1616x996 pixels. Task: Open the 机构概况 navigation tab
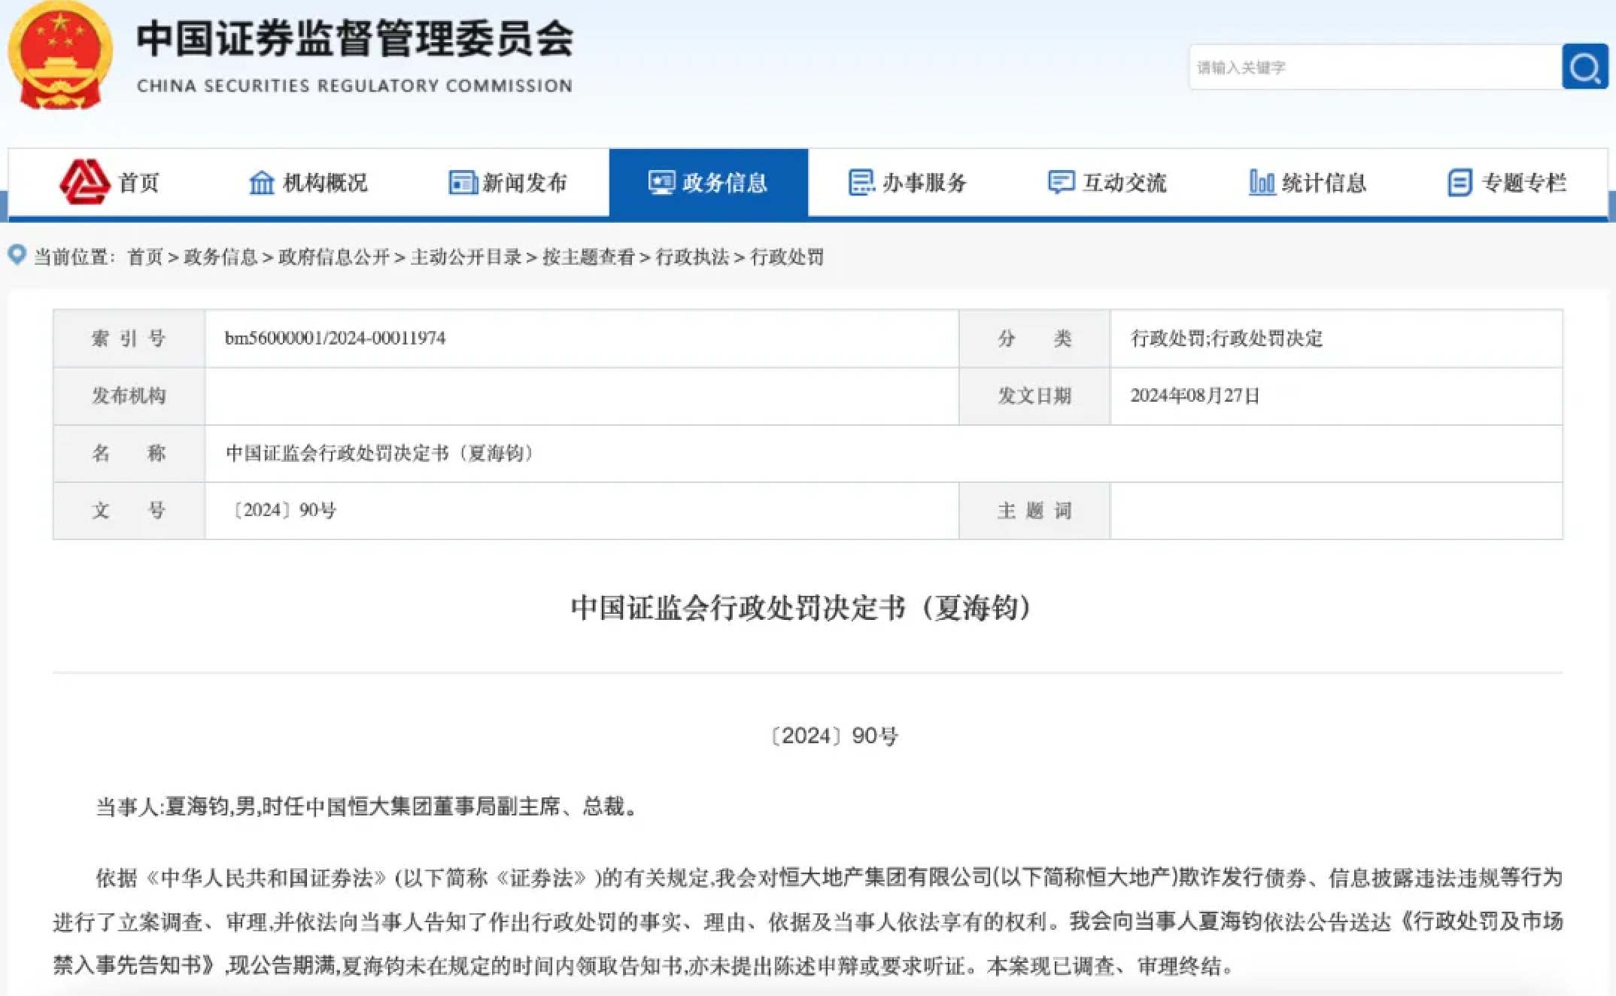(x=309, y=182)
